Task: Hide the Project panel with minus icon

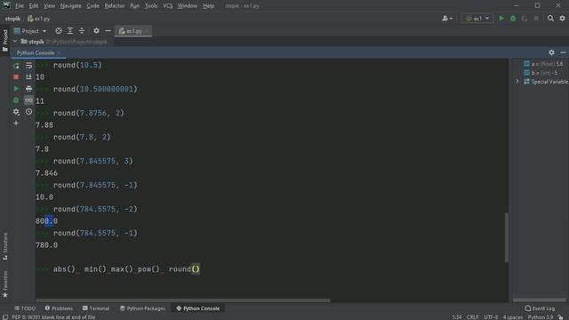Action: 108,31
